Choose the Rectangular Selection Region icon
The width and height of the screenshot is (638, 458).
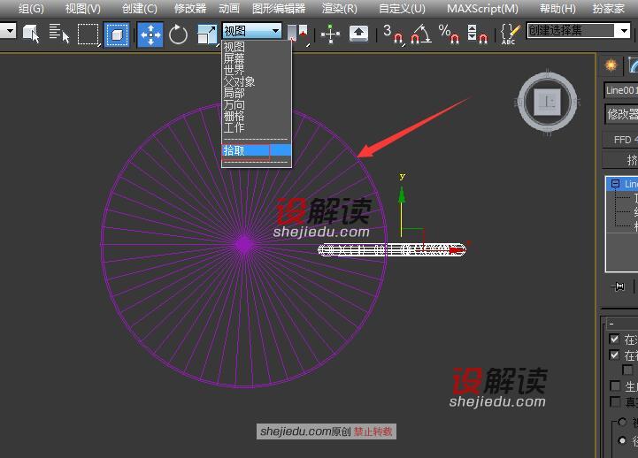(88, 34)
